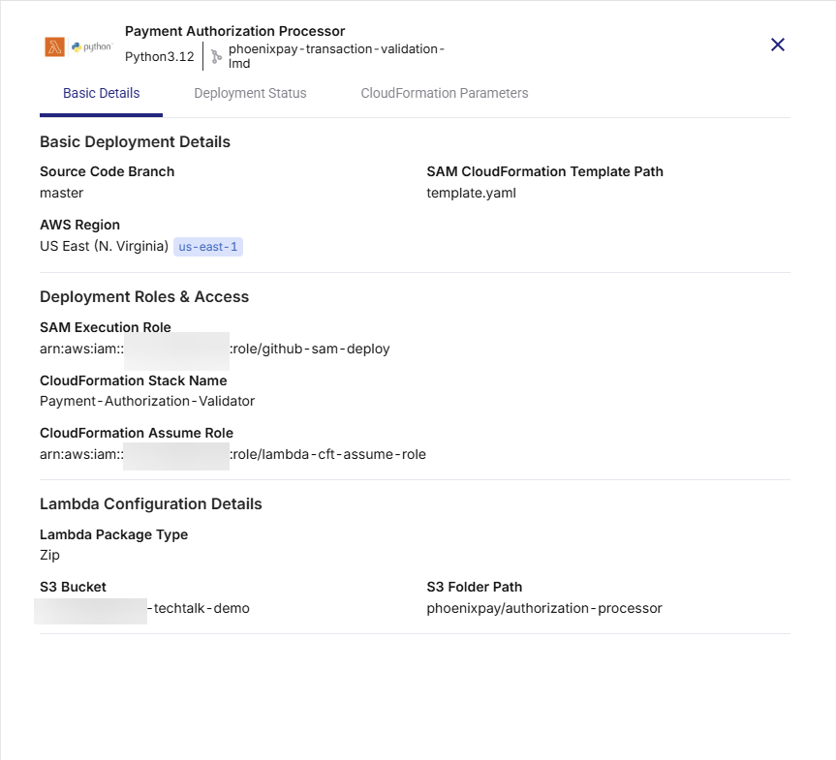
Task: Switch to the Deployment Status tab
Action: (x=250, y=93)
